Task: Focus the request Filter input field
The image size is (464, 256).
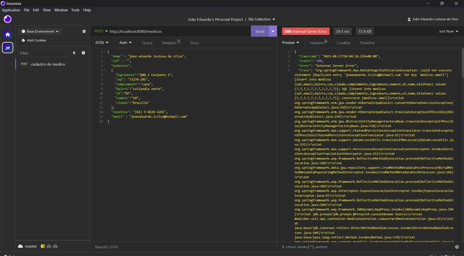Action: (x=43, y=53)
